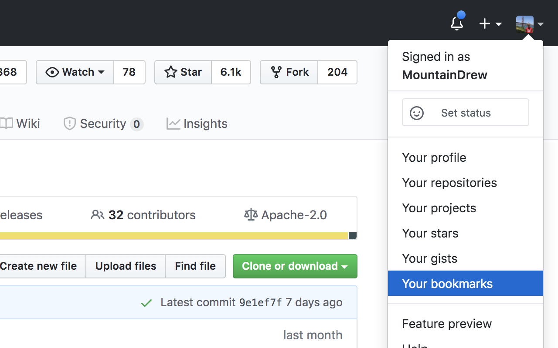558x348 pixels.
Task: Select the fork icon in Fork button
Action: (x=276, y=72)
